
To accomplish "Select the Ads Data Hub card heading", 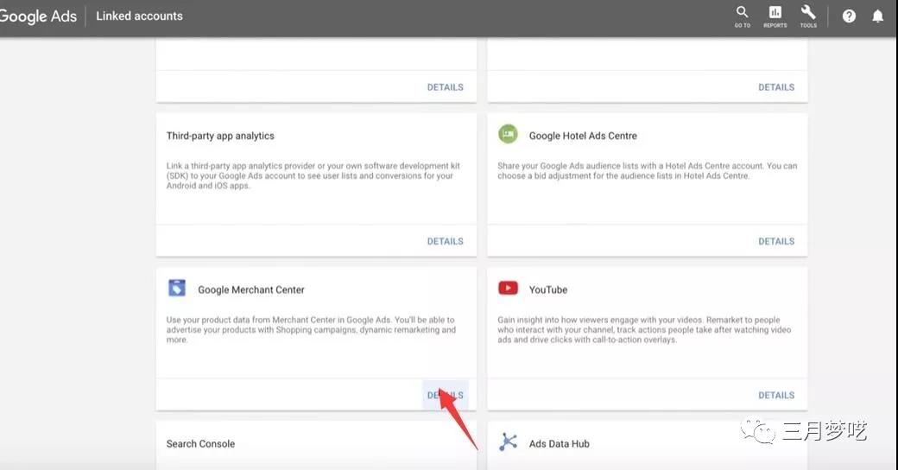I will tap(559, 443).
